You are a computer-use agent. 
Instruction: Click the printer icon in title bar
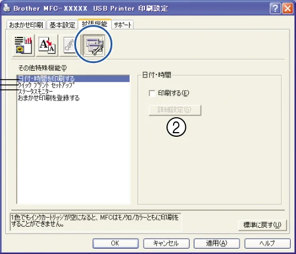point(7,8)
